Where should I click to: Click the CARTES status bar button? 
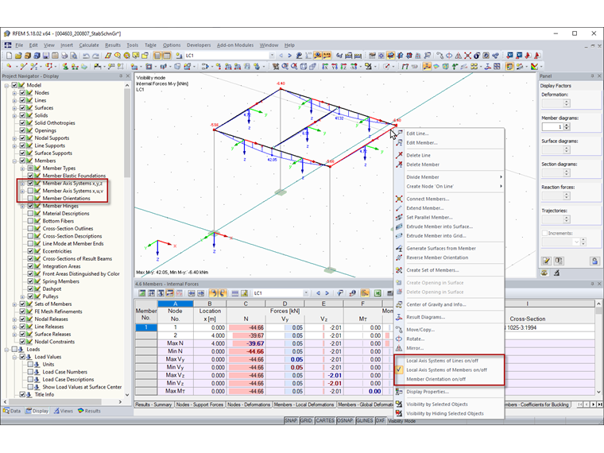coord(325,420)
